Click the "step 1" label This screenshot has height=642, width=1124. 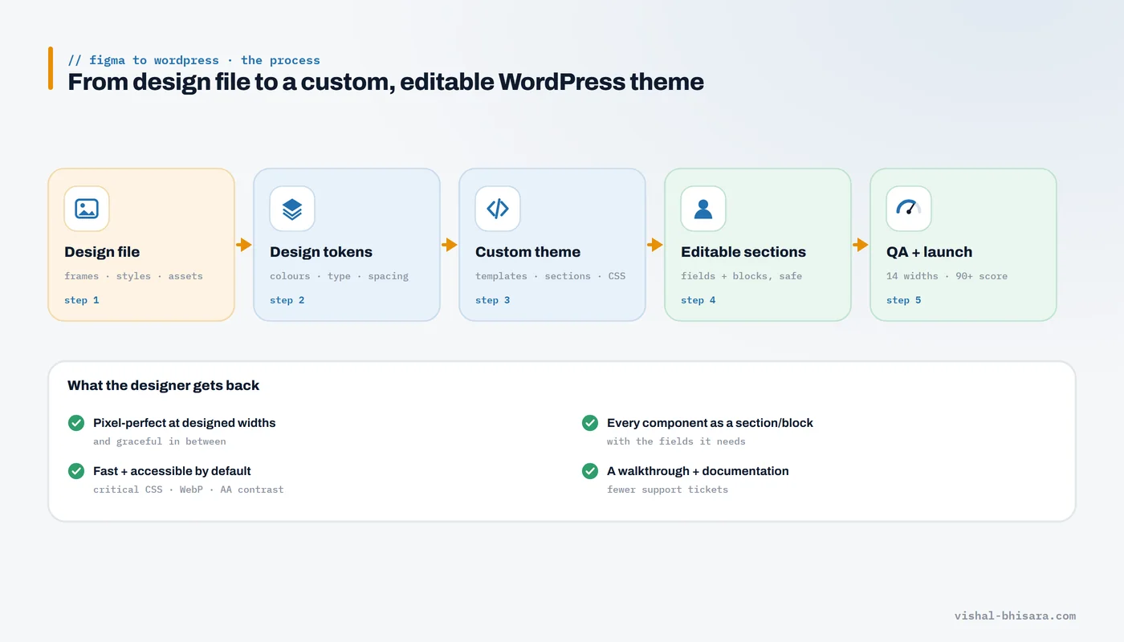pyautogui.click(x=82, y=300)
